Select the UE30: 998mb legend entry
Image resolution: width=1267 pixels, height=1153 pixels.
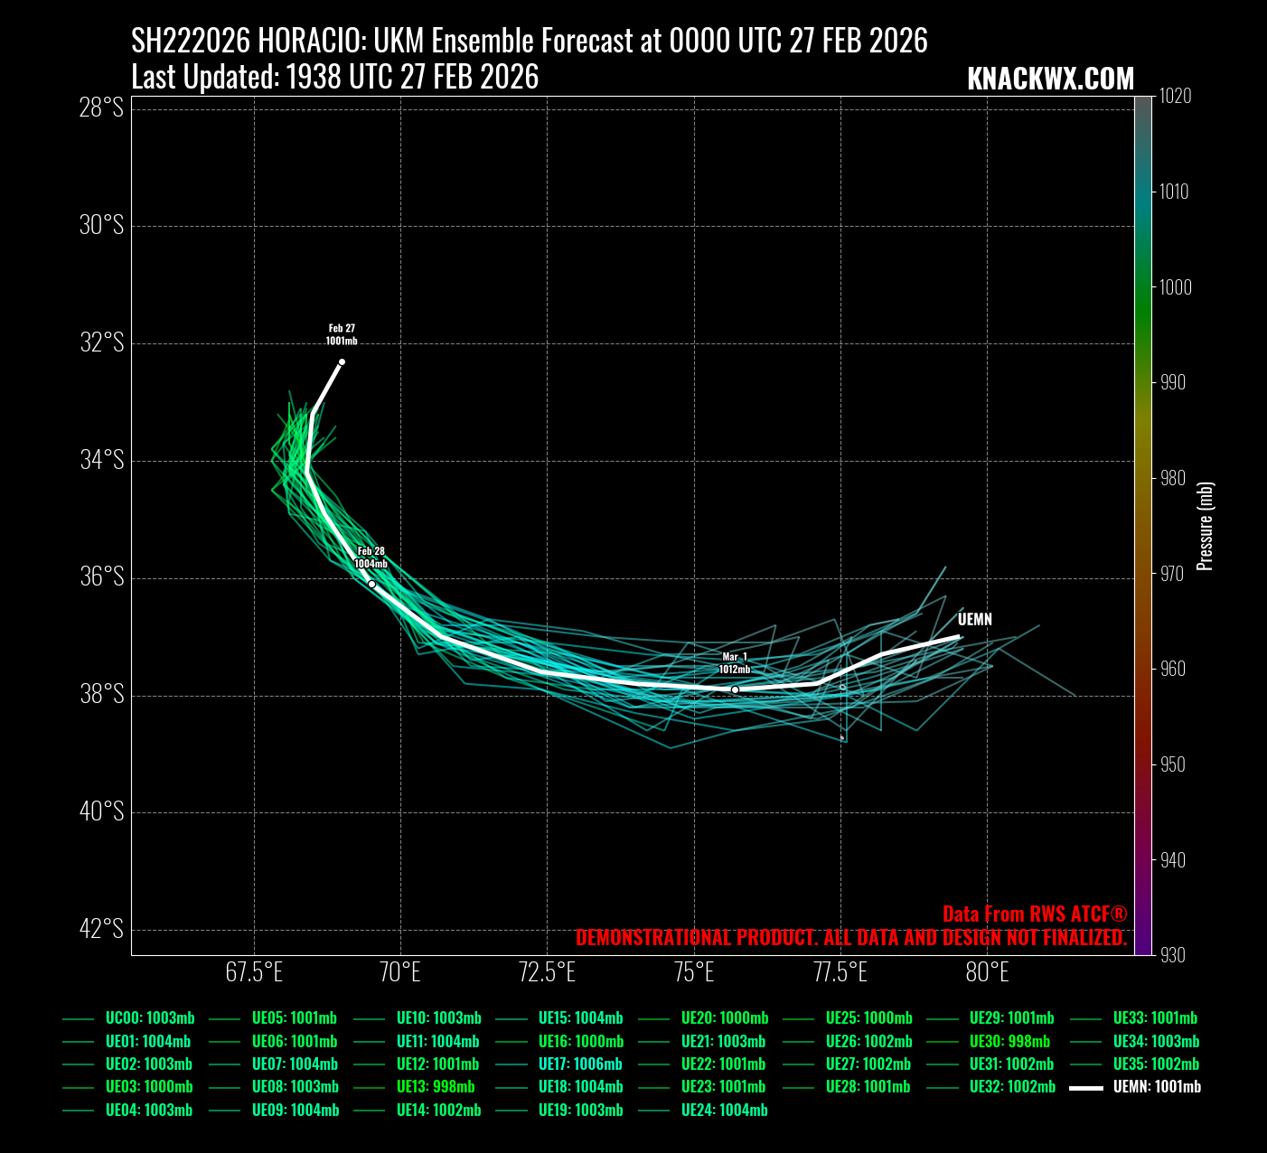tap(1009, 1042)
